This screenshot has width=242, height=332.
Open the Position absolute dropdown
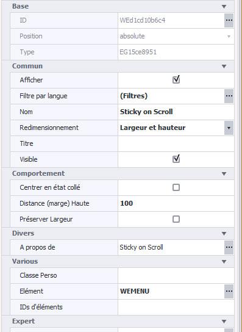click(x=176, y=36)
